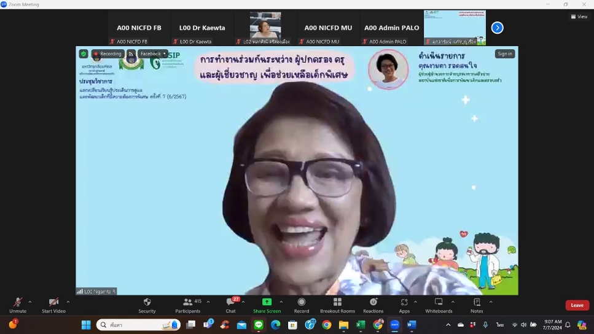Start video with the camera button
Screen dimensions: 594x334
coord(53,305)
